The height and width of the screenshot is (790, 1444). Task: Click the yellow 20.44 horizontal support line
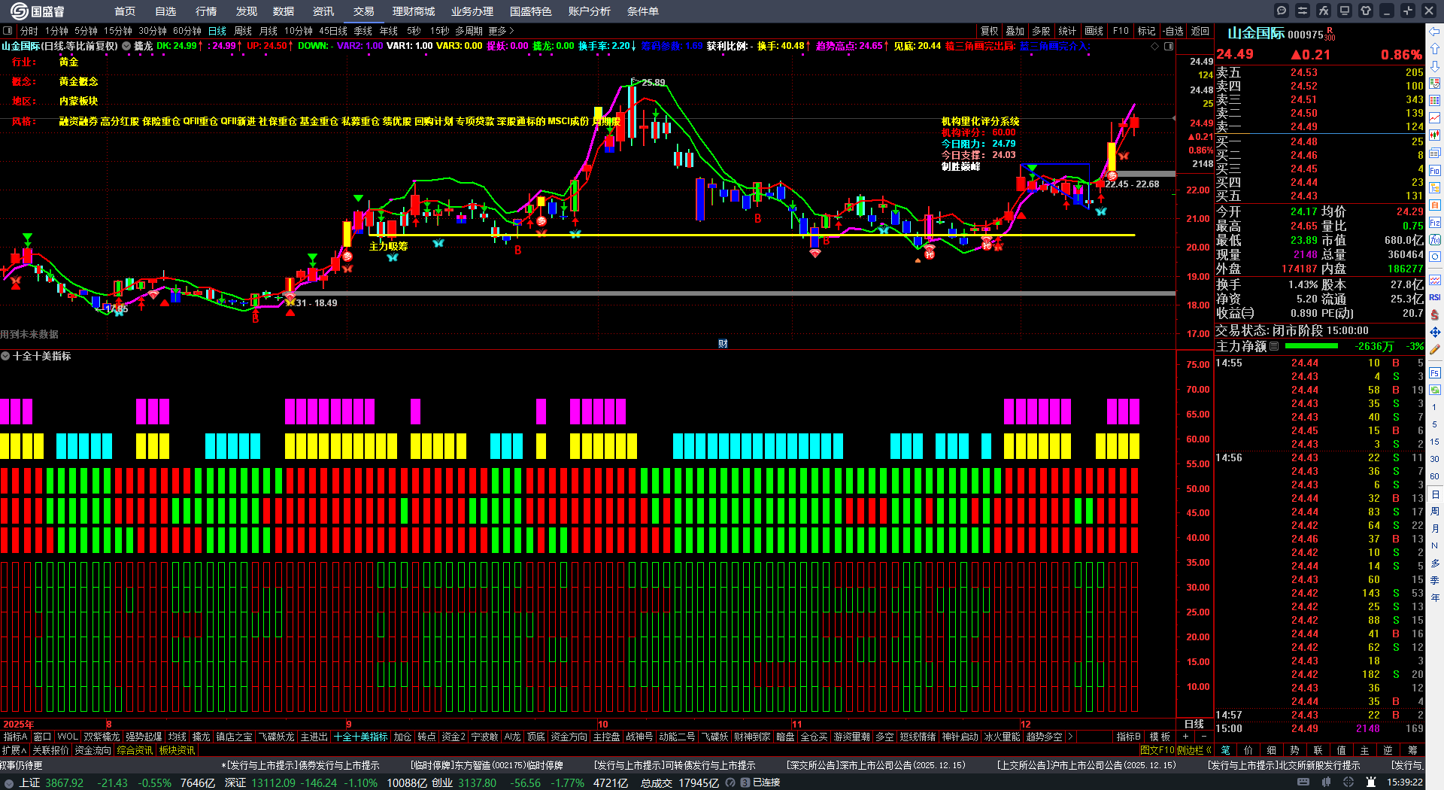[752, 235]
